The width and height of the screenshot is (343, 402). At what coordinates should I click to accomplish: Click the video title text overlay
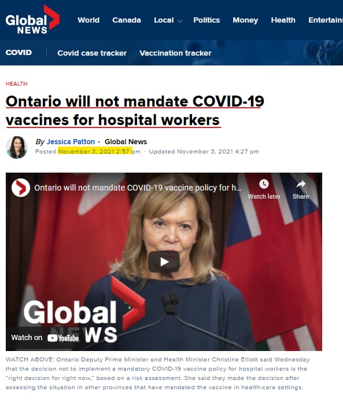138,188
